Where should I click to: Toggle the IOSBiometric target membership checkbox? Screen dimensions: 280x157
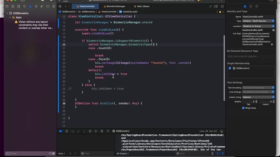(230, 68)
